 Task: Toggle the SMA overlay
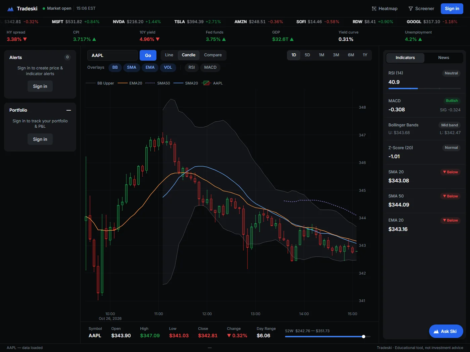[x=132, y=67]
